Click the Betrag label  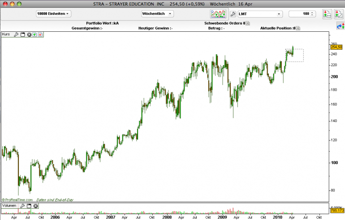(x=216, y=28)
